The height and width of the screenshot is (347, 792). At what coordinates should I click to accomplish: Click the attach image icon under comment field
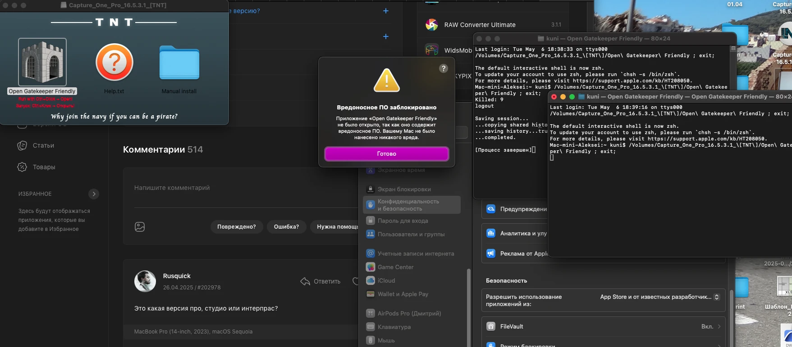coord(140,227)
